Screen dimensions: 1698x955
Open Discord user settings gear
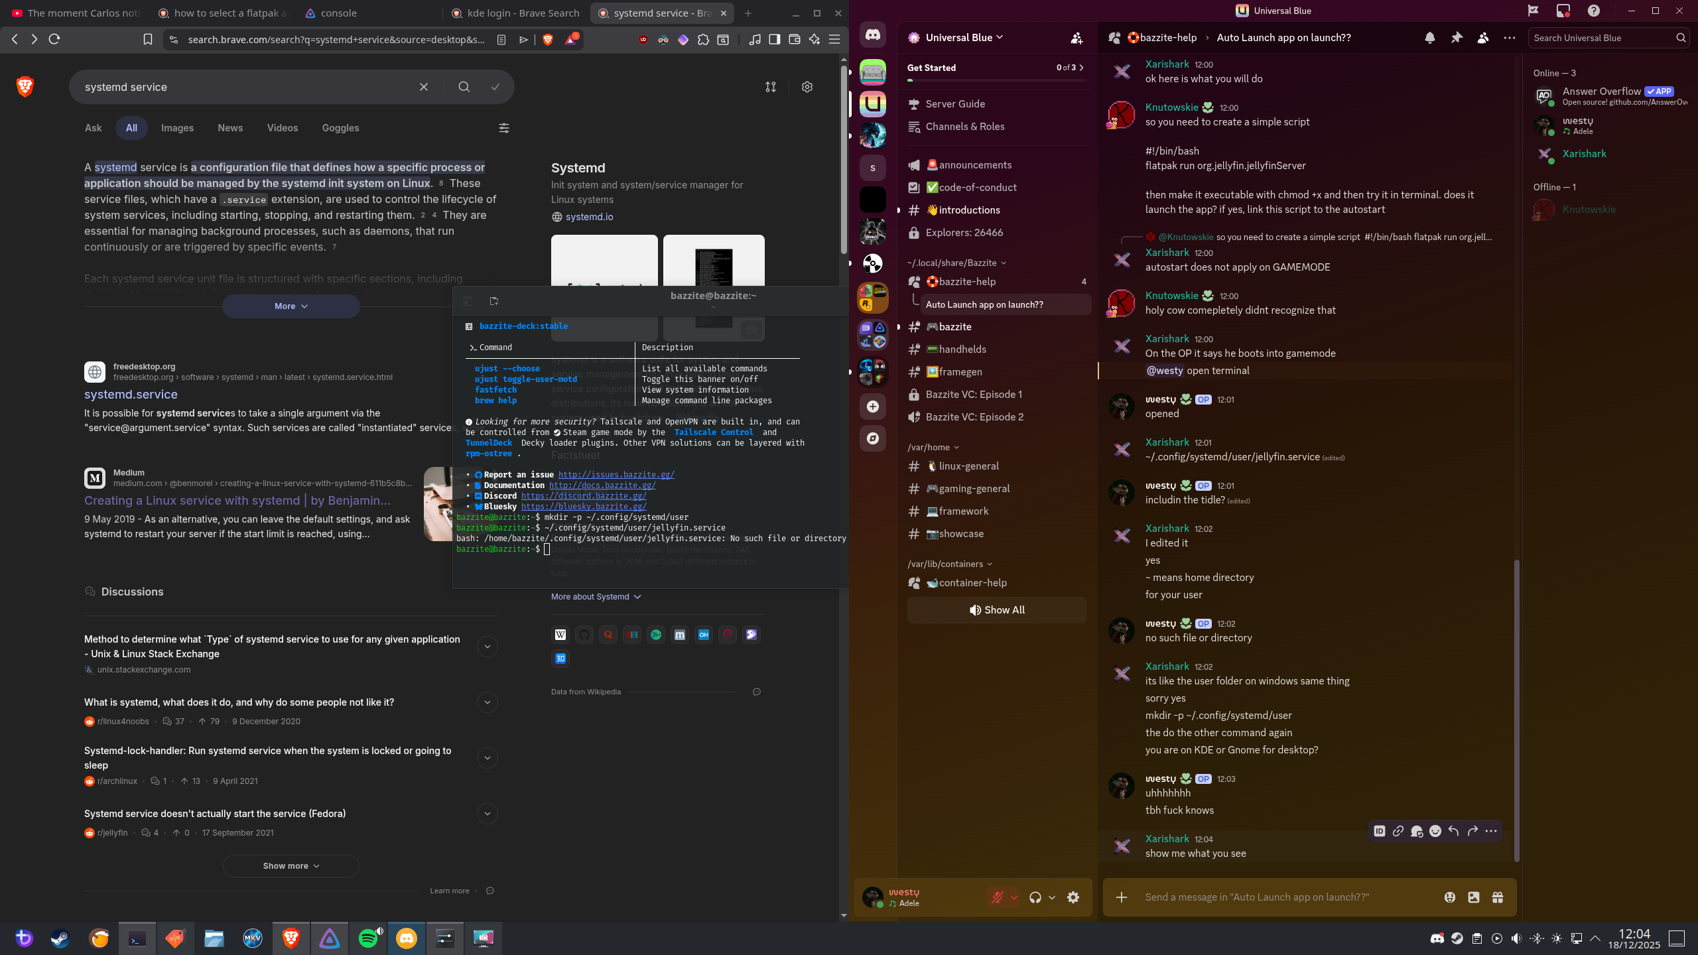click(x=1073, y=897)
